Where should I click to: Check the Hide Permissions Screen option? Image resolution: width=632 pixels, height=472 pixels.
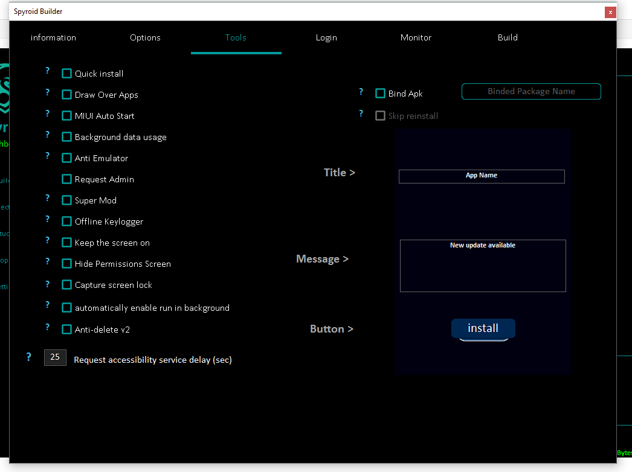coord(67,264)
